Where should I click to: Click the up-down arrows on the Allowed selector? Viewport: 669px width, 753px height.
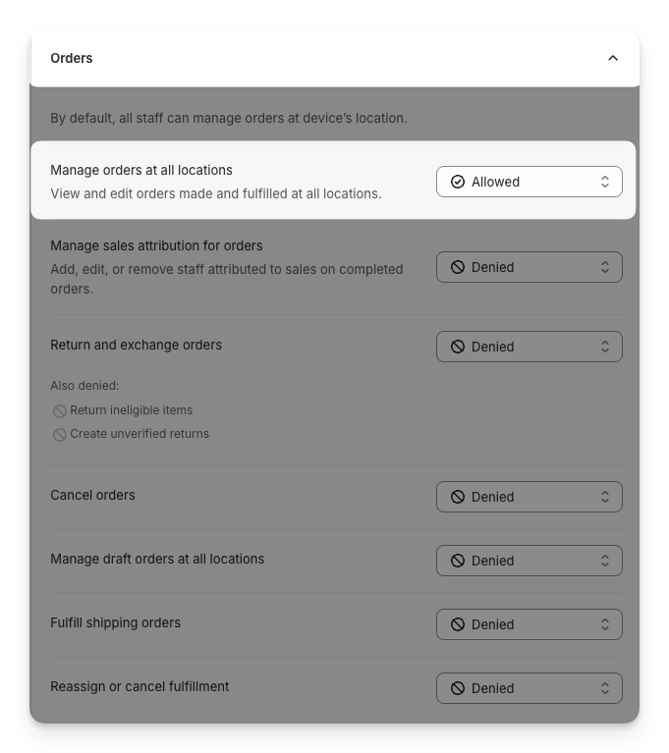tap(605, 182)
